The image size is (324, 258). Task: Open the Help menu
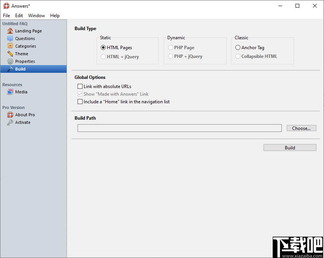coord(55,16)
